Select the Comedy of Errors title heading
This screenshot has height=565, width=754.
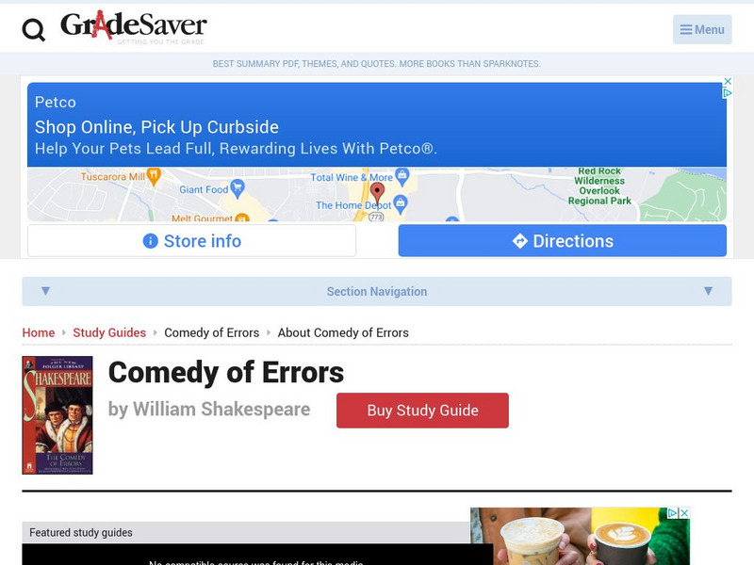pos(226,372)
